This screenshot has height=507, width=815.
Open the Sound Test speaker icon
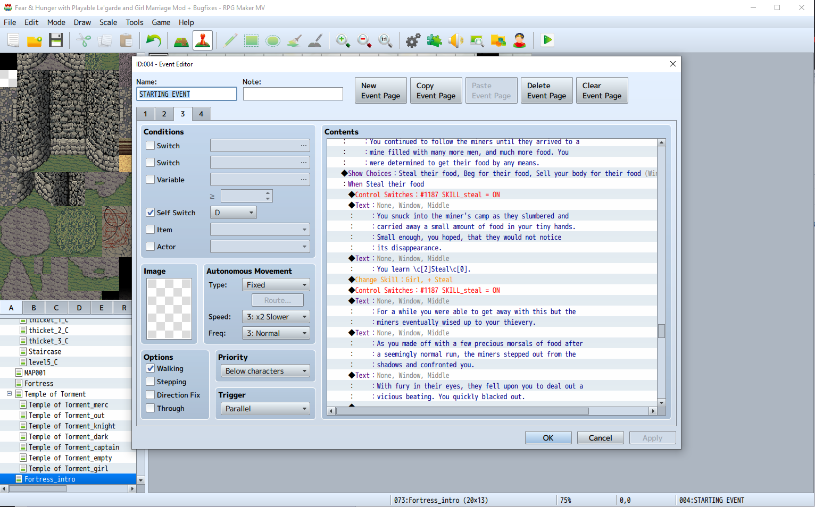456,40
